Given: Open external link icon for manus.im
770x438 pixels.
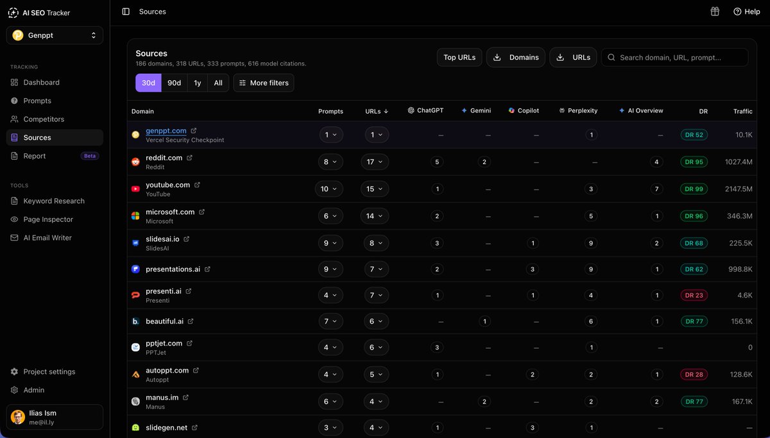Looking at the screenshot, I should tap(185, 398).
